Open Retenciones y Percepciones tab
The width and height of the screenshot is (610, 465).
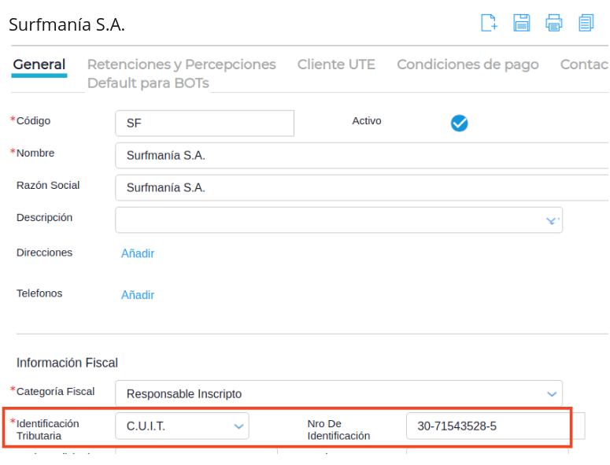pos(182,65)
